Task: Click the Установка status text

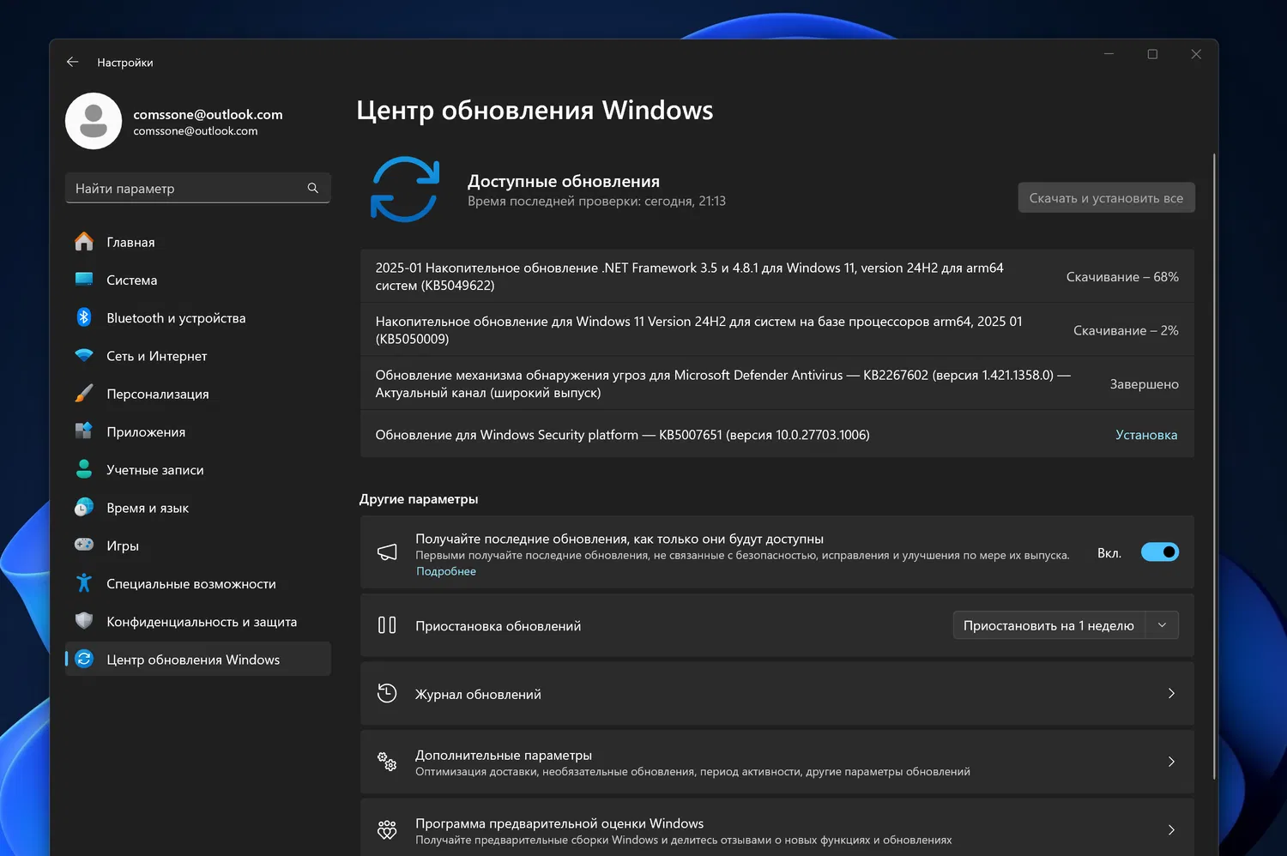Action: click(x=1146, y=435)
